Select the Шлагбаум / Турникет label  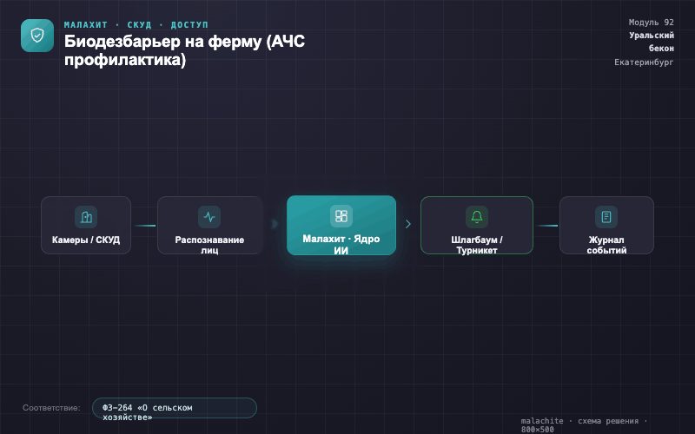[x=477, y=245]
